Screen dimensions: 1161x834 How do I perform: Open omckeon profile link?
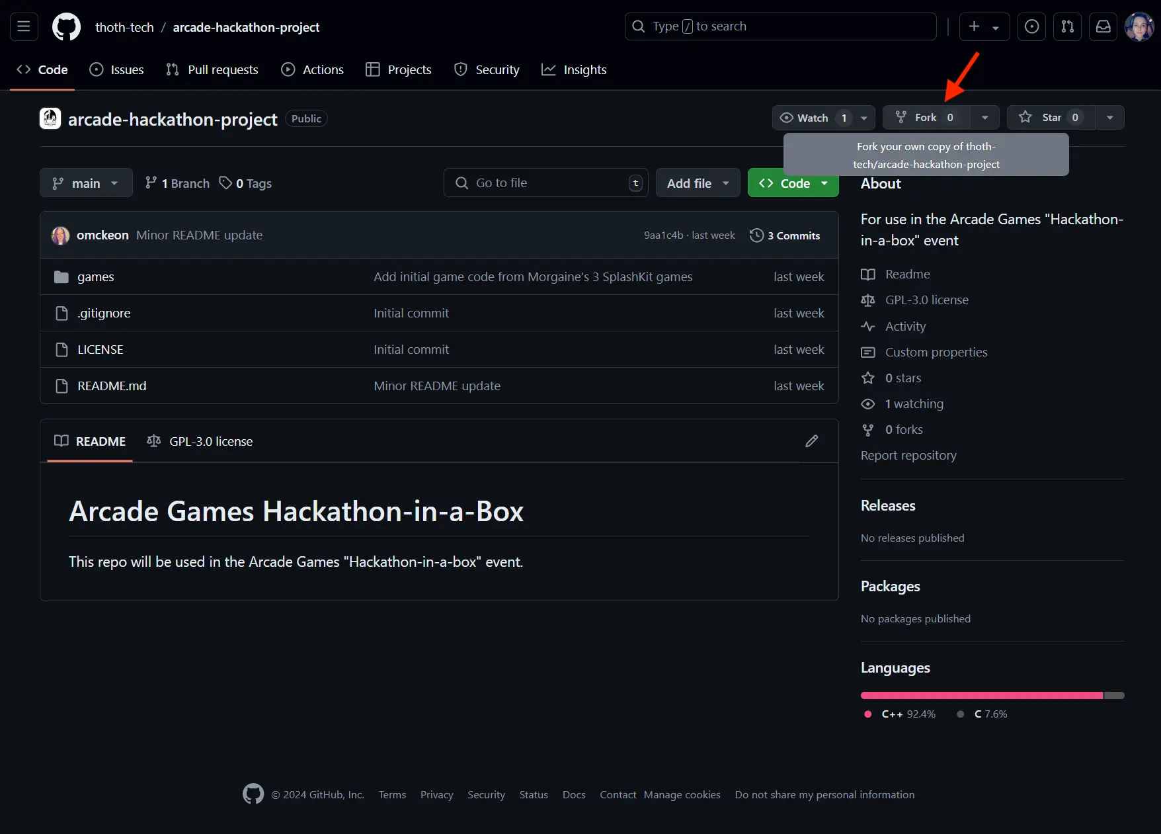point(102,235)
